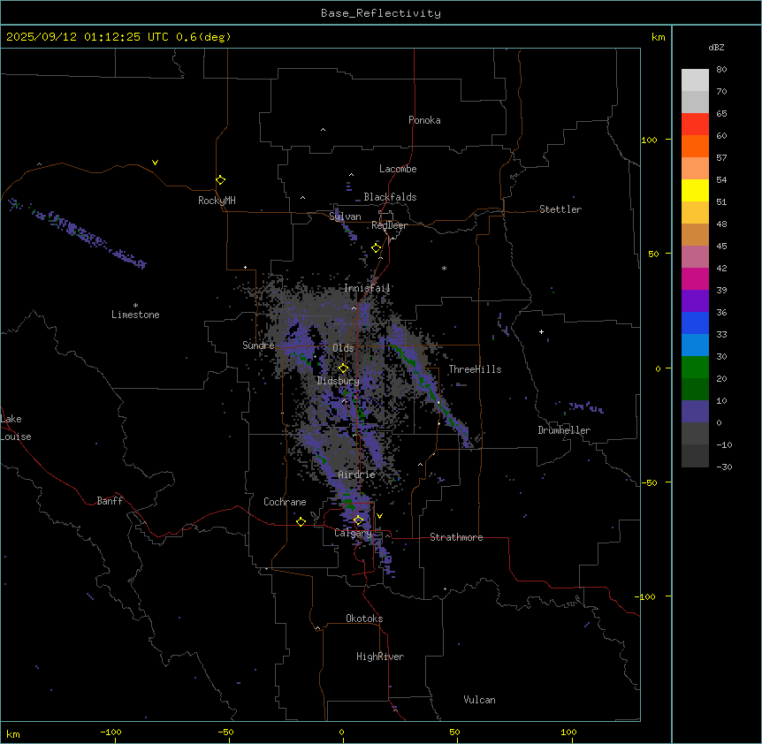Click the Strathmore city label
The width and height of the screenshot is (762, 744).
[456, 537]
